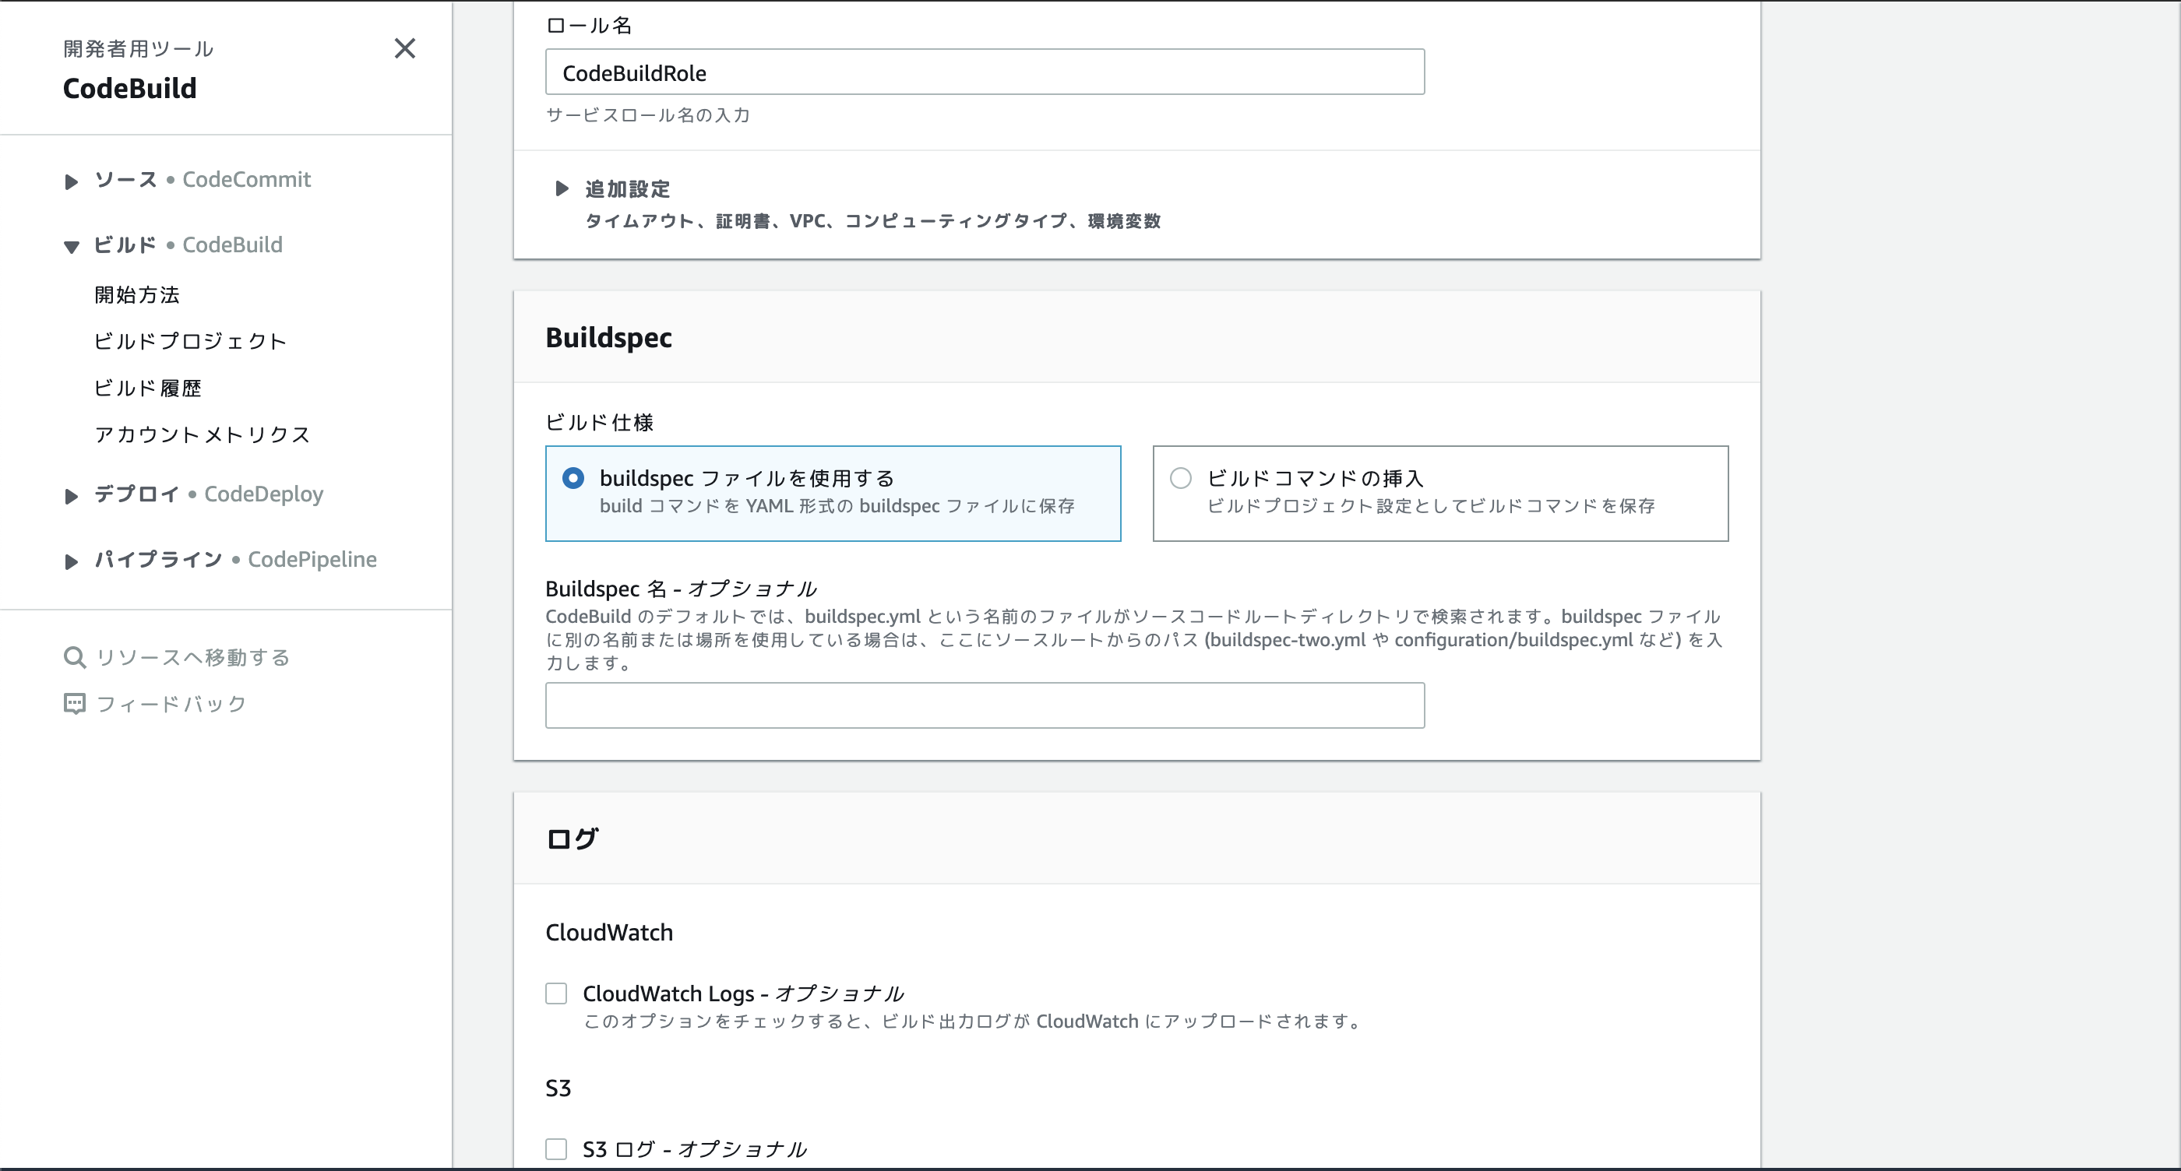This screenshot has width=2181, height=1171.
Task: Click the ソース CodeCommit sidebar label
Action: pyautogui.click(x=203, y=179)
